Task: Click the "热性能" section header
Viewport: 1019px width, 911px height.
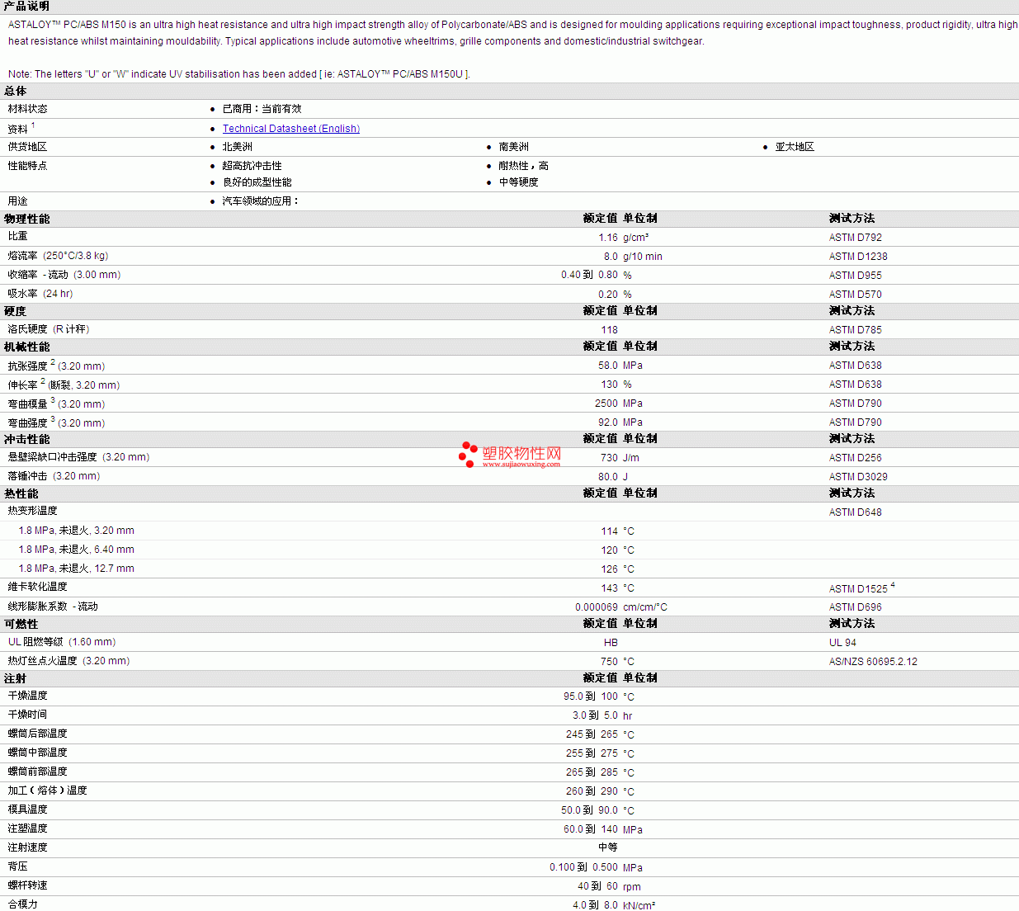Action: [21, 494]
